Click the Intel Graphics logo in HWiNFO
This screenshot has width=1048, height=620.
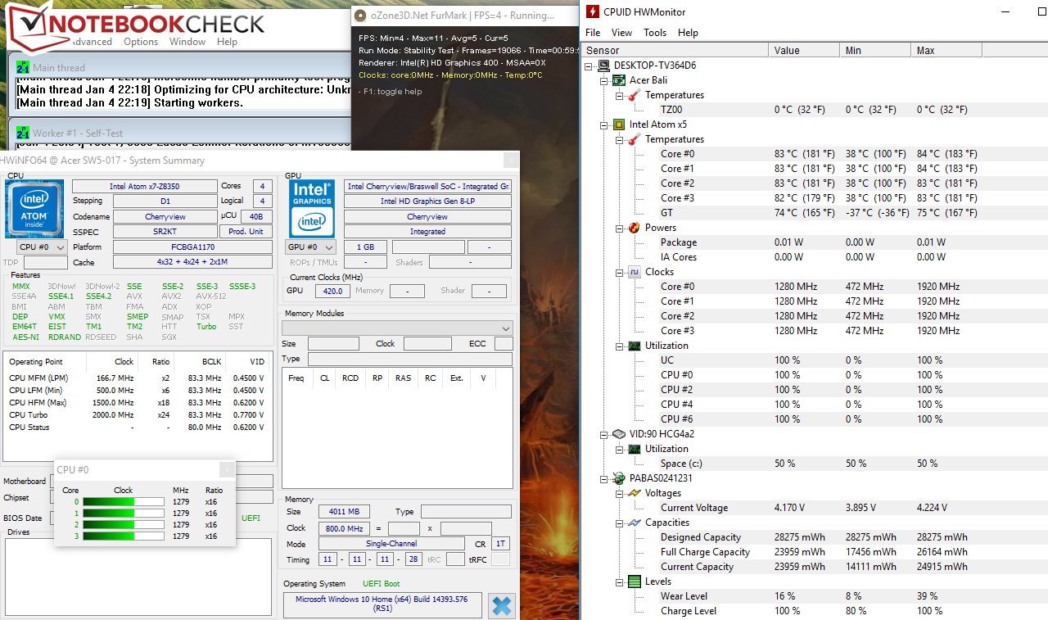tap(312, 210)
